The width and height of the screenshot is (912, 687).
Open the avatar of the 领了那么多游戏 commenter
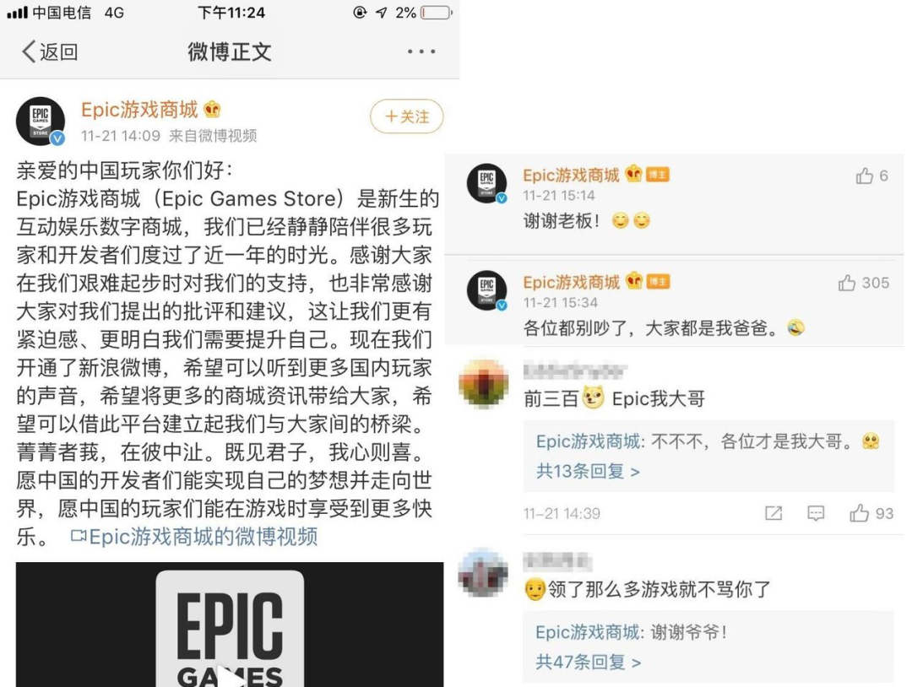483,573
